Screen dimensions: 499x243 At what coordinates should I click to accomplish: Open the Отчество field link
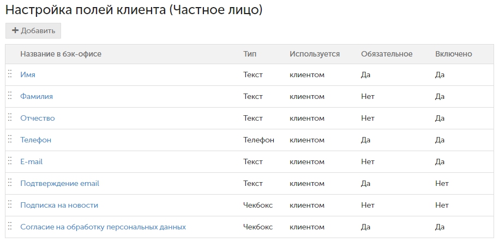click(38, 119)
